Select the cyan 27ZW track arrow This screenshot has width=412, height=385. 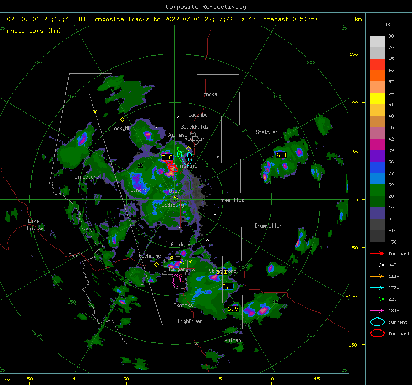point(377,288)
